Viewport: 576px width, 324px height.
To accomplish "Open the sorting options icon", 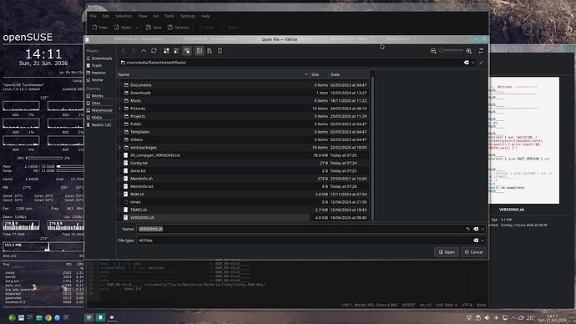I will click(210, 51).
